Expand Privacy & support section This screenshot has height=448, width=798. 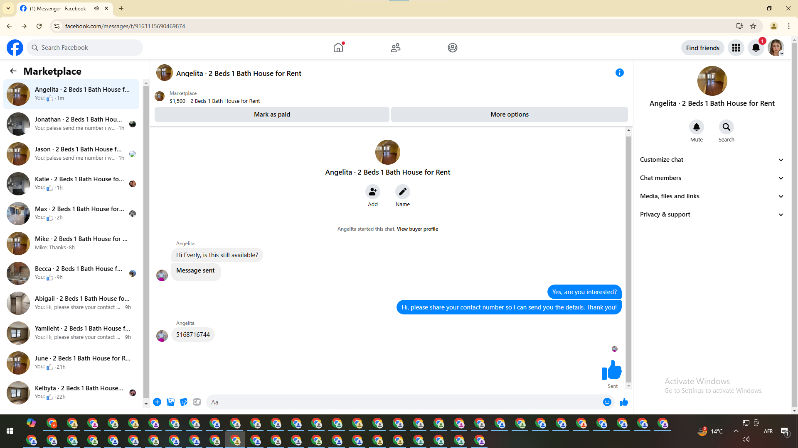point(712,214)
